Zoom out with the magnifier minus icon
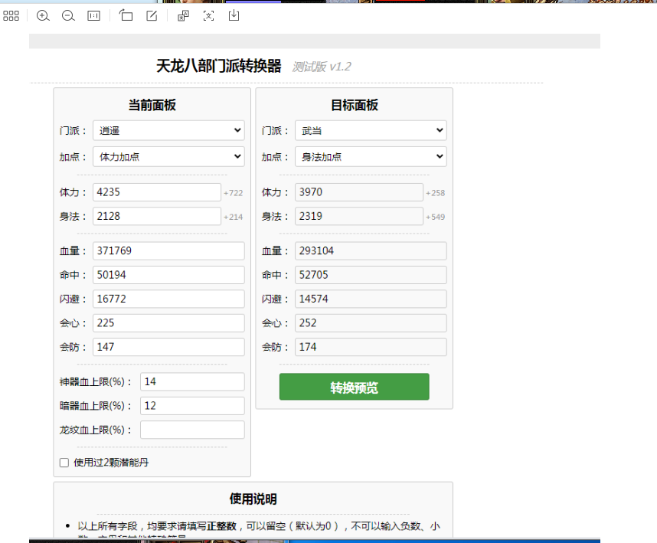The width and height of the screenshot is (657, 543). [x=68, y=16]
